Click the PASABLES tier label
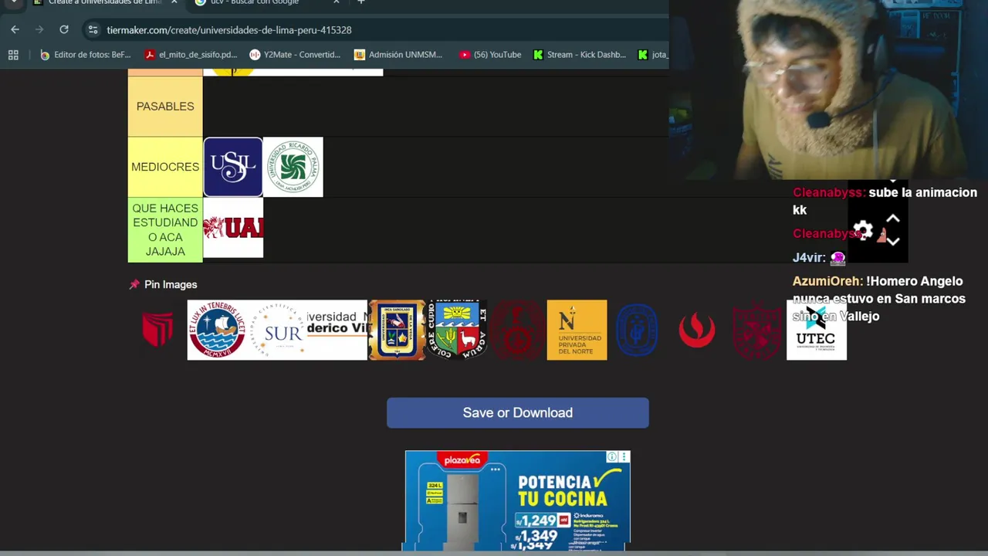This screenshot has width=988, height=556. 165,107
